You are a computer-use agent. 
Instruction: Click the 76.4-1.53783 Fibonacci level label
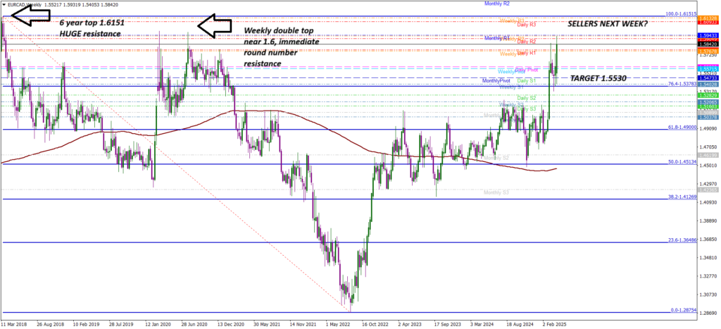point(683,85)
